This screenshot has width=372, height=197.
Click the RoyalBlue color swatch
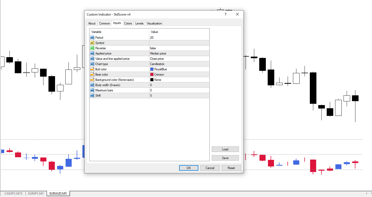pyautogui.click(x=152, y=69)
